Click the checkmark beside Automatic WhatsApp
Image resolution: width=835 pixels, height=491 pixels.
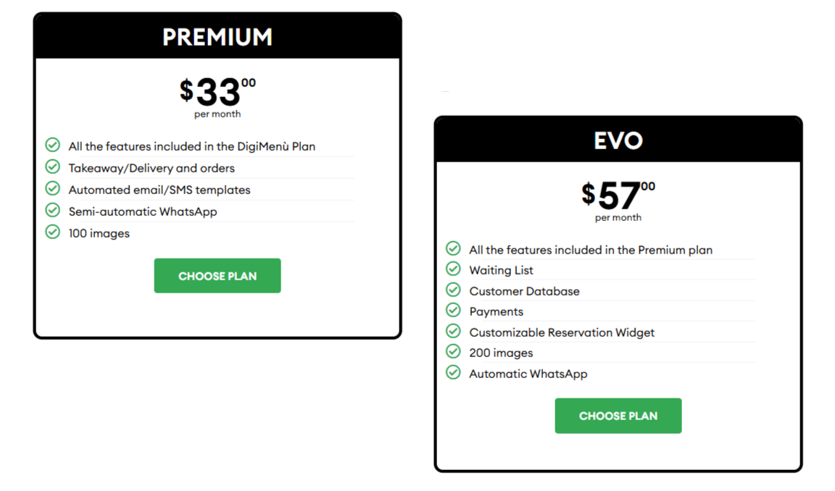click(453, 374)
